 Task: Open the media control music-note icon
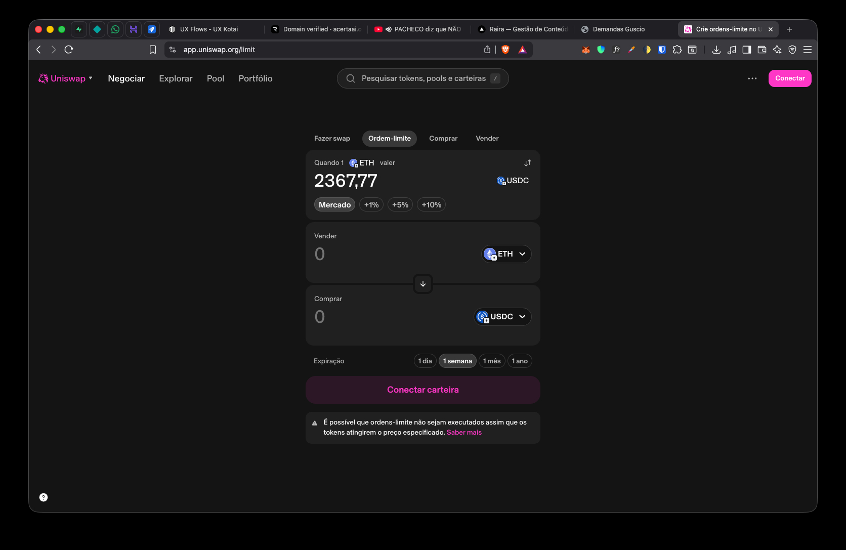coord(732,50)
